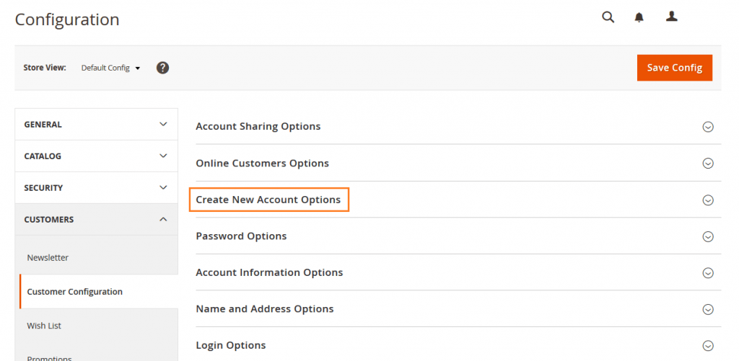Expand Online Customers Options circle arrow
The image size is (739, 361).
[x=708, y=164]
